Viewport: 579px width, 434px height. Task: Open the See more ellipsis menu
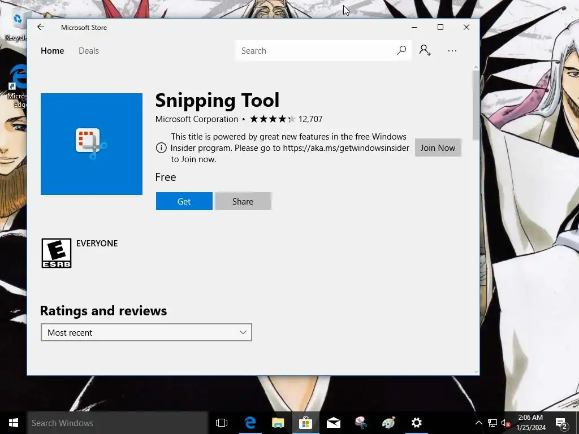tap(452, 50)
